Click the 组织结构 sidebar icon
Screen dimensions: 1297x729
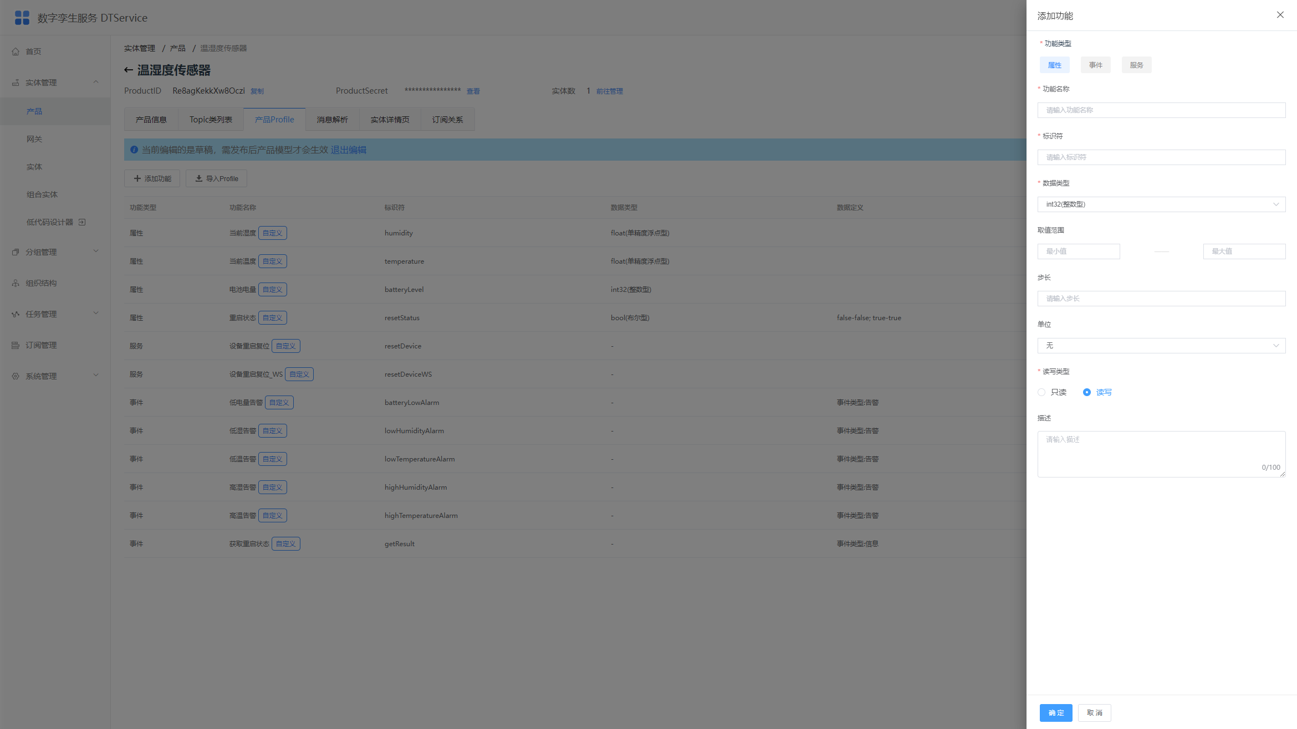tap(16, 283)
